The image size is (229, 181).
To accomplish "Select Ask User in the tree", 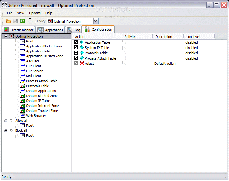I will coord(33,61).
